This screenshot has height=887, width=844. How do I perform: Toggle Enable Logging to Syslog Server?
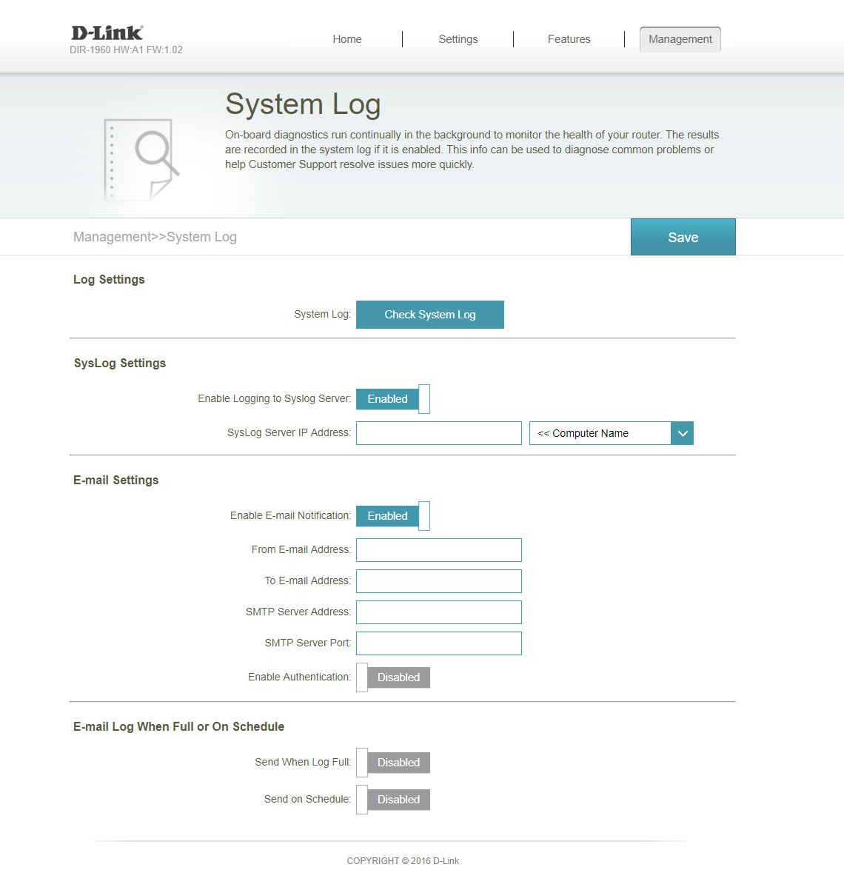(x=393, y=399)
